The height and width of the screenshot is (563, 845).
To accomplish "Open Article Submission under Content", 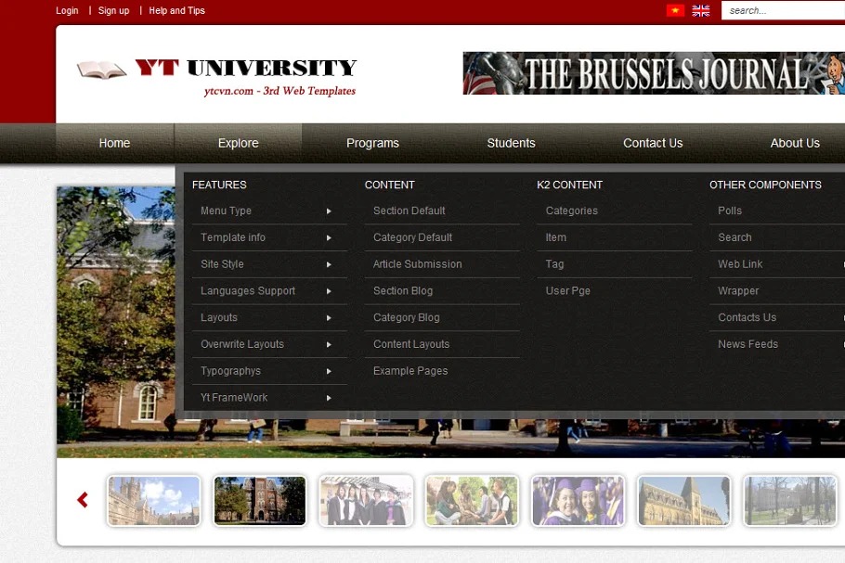I will click(x=417, y=264).
